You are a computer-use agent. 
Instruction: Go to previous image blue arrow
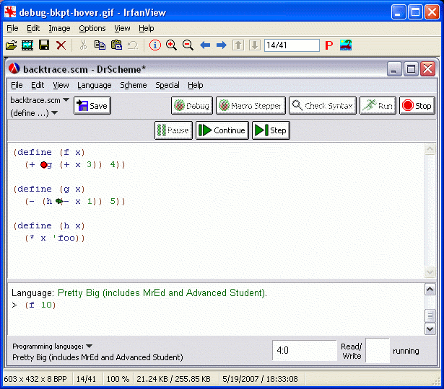pyautogui.click(x=205, y=45)
